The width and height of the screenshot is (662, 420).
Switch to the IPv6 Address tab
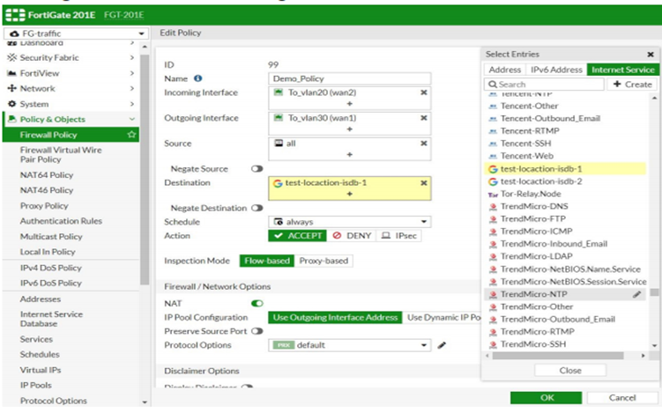pos(556,69)
